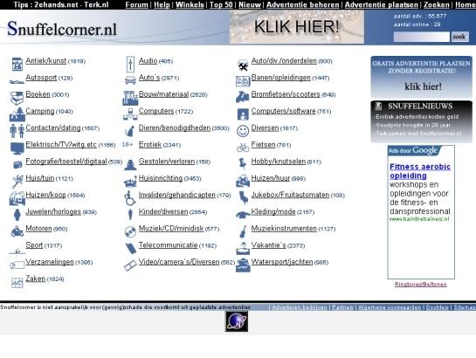Click the Elektrisch/TV monitor icon
476x358 pixels.
[x=17, y=148]
